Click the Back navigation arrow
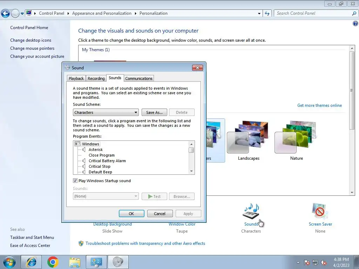359x269 pixels. 6,14
